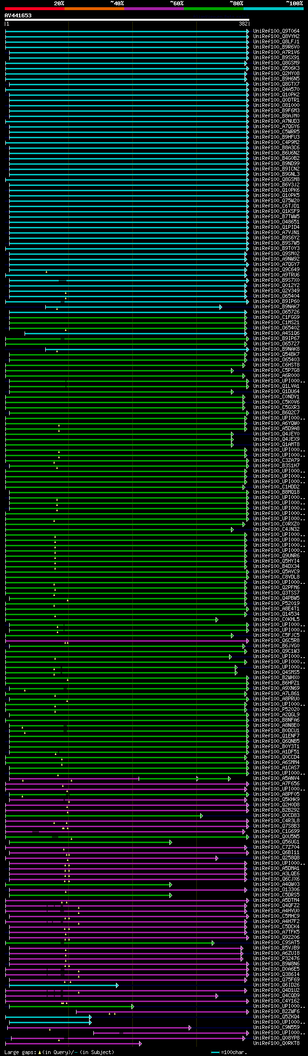The image size is (308, 1056).
Task: Click UniRef100_Q54BK7 entry
Action: [276, 355]
